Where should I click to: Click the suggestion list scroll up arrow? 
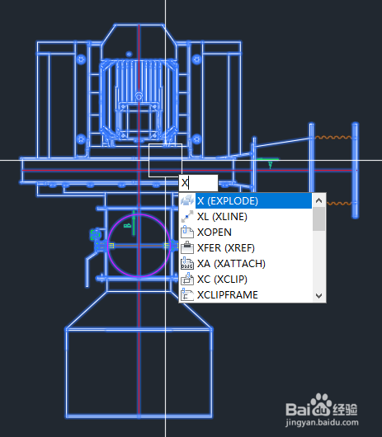click(318, 200)
